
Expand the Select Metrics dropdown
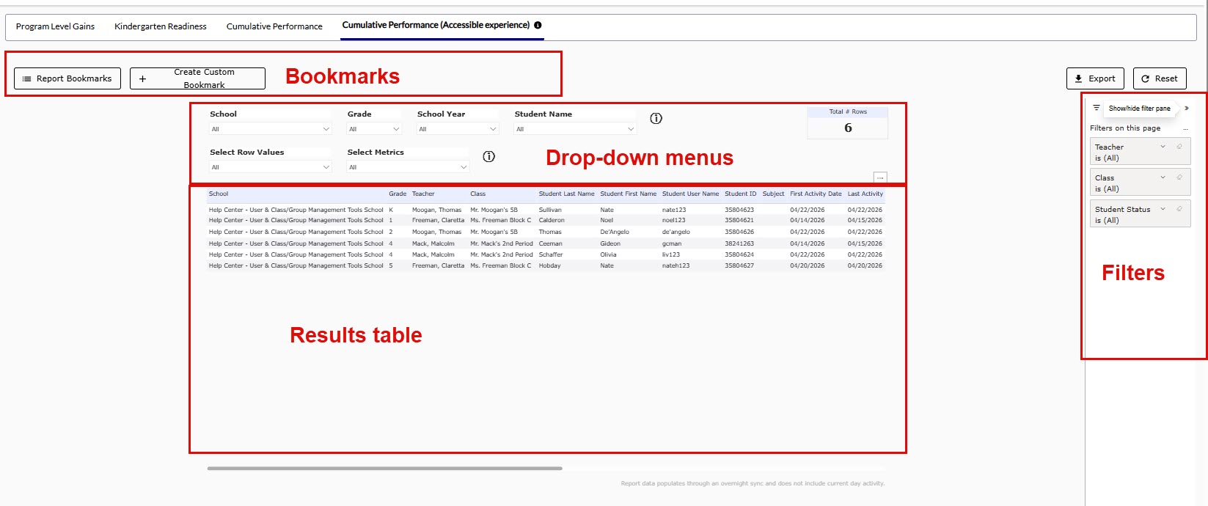(x=407, y=167)
